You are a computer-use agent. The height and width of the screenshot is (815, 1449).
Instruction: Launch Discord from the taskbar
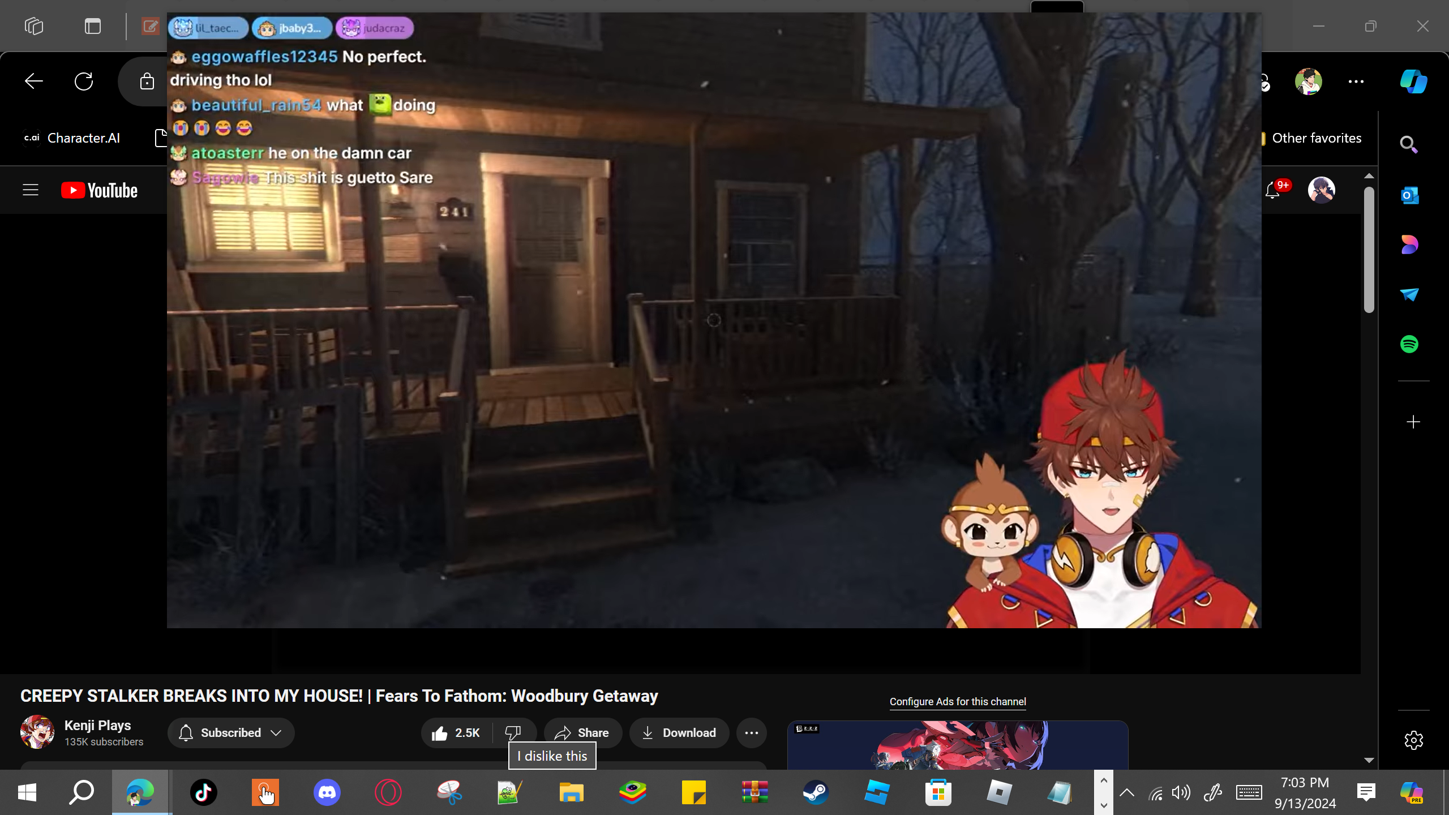(327, 792)
